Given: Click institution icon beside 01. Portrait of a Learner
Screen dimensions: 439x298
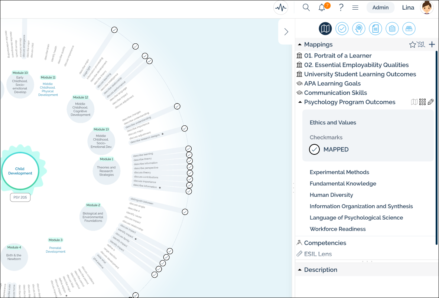Looking at the screenshot, I should (299, 55).
